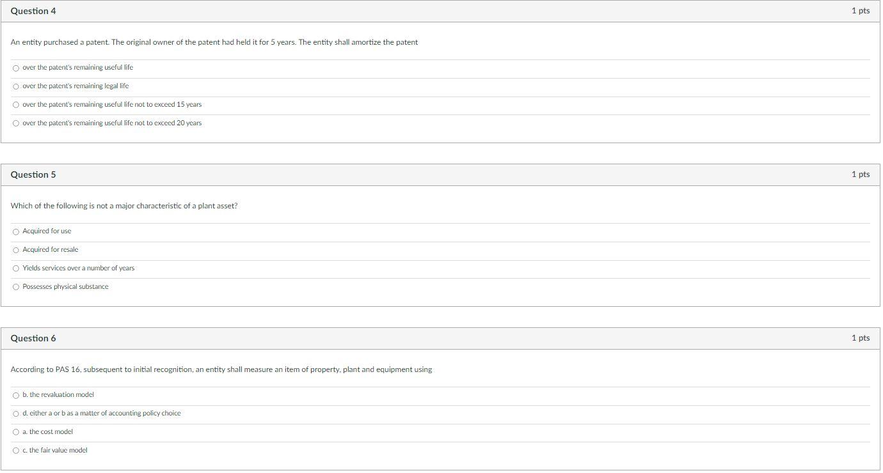Choose useful life not to exceed 15 years
Image resolution: width=883 pixels, height=473 pixels.
[15, 105]
